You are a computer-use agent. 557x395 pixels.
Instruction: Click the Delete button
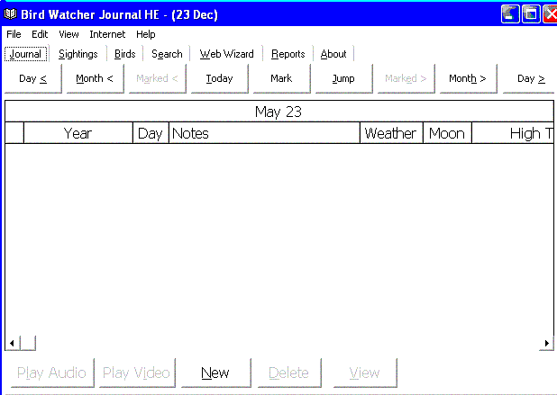(289, 373)
